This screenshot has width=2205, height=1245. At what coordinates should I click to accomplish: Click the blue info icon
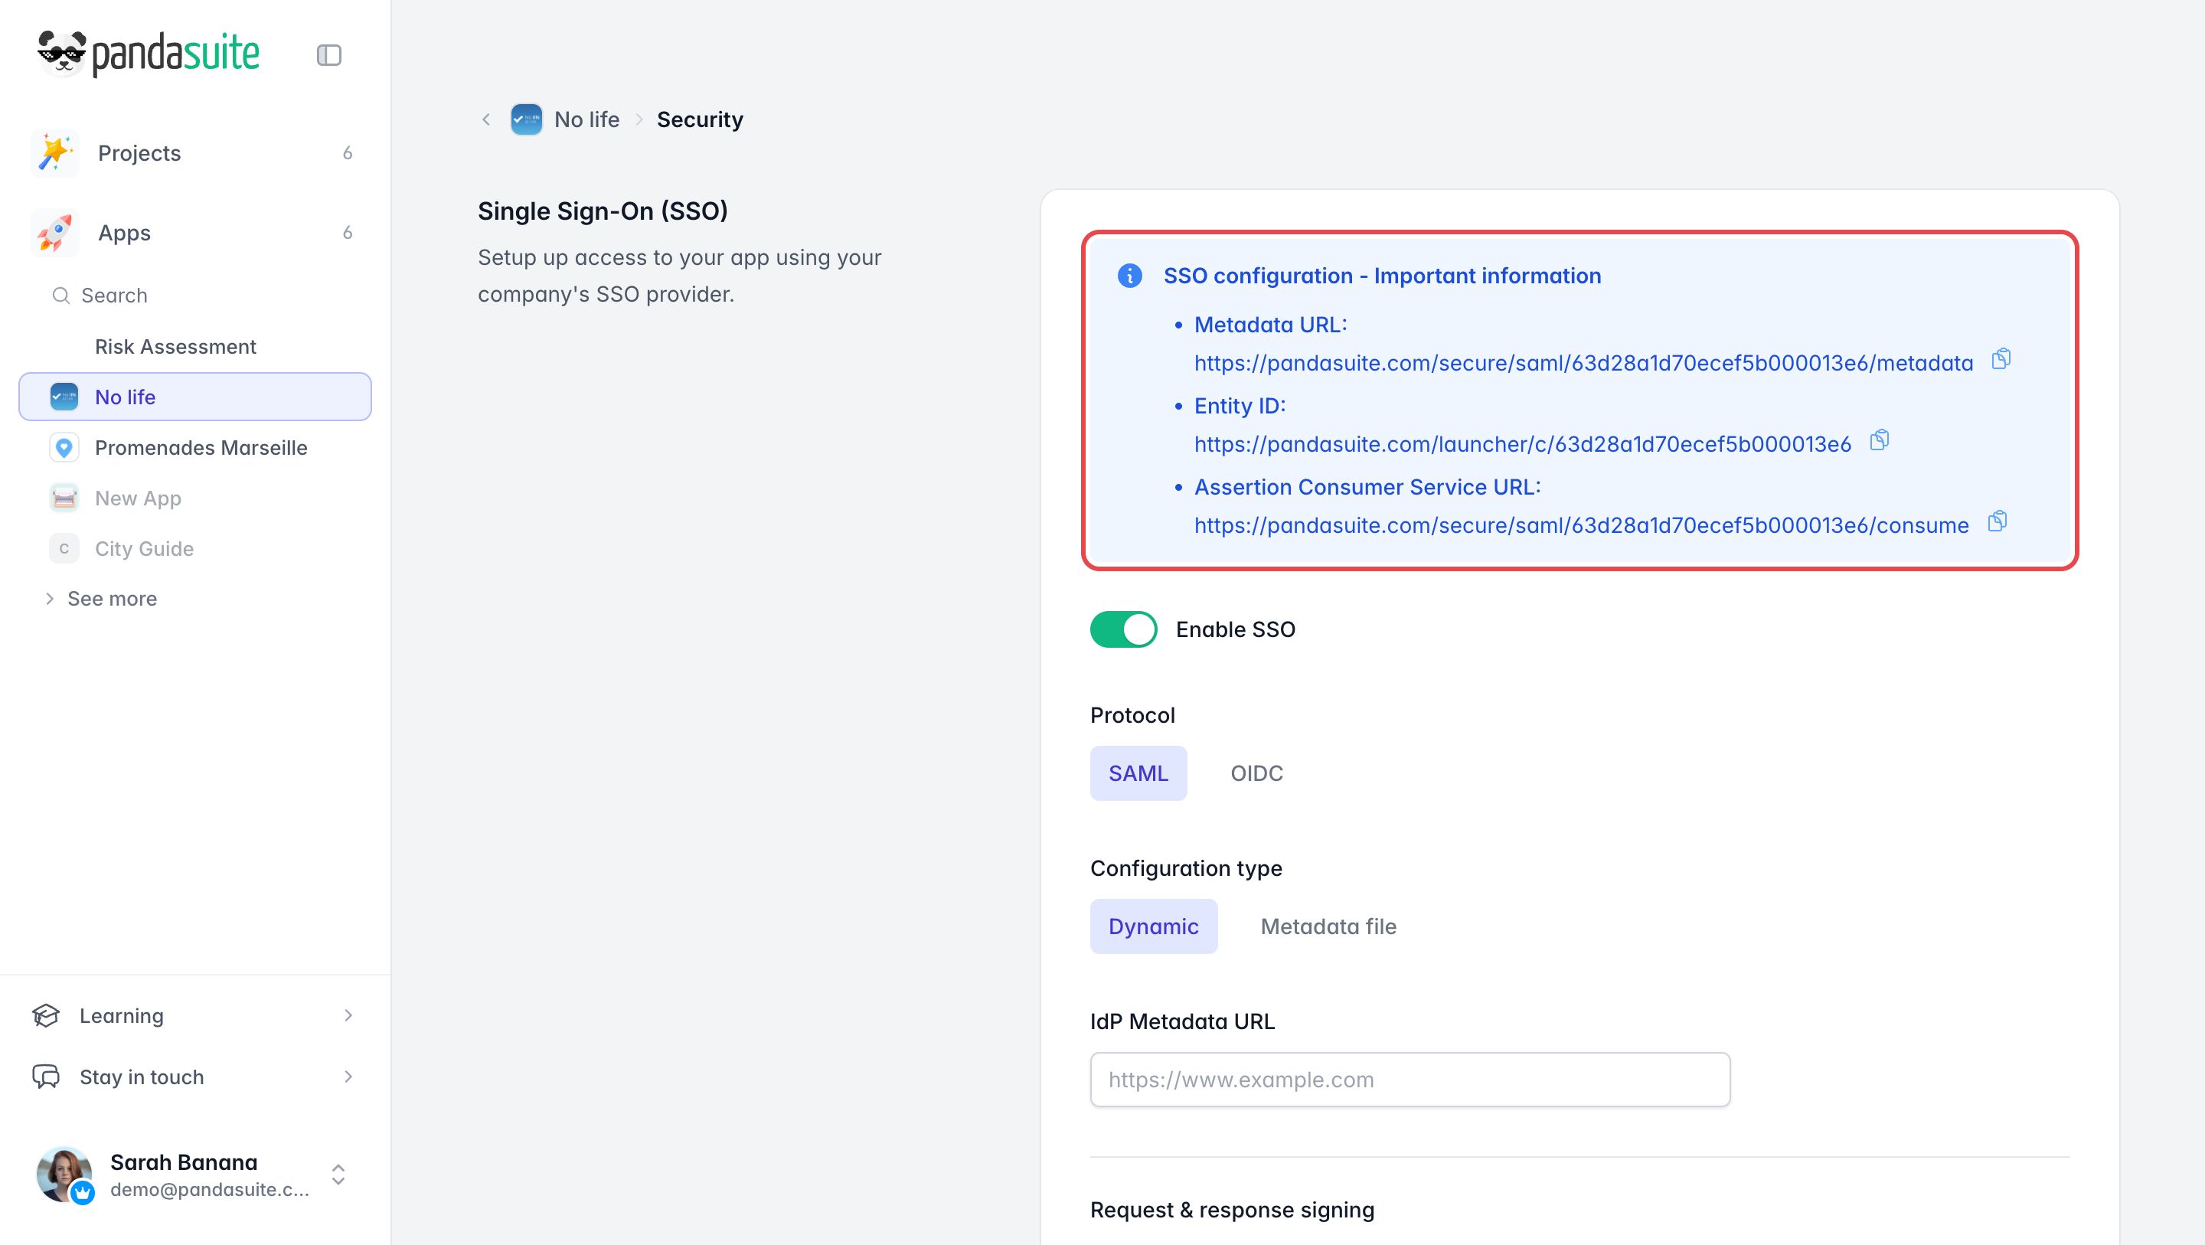[x=1130, y=276]
